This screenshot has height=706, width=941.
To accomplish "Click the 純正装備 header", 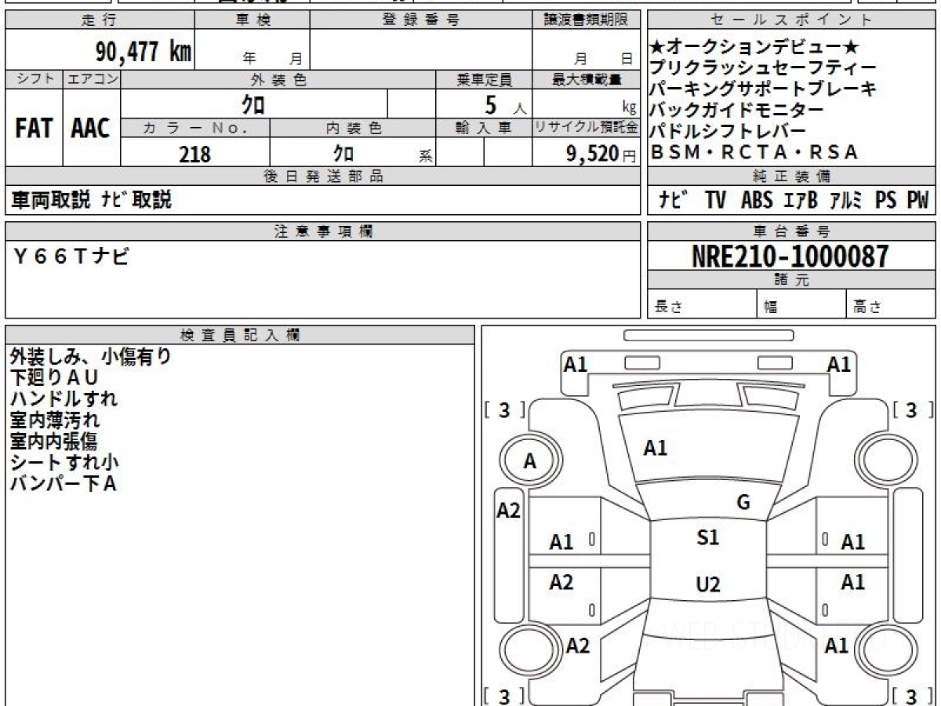I will click(791, 176).
